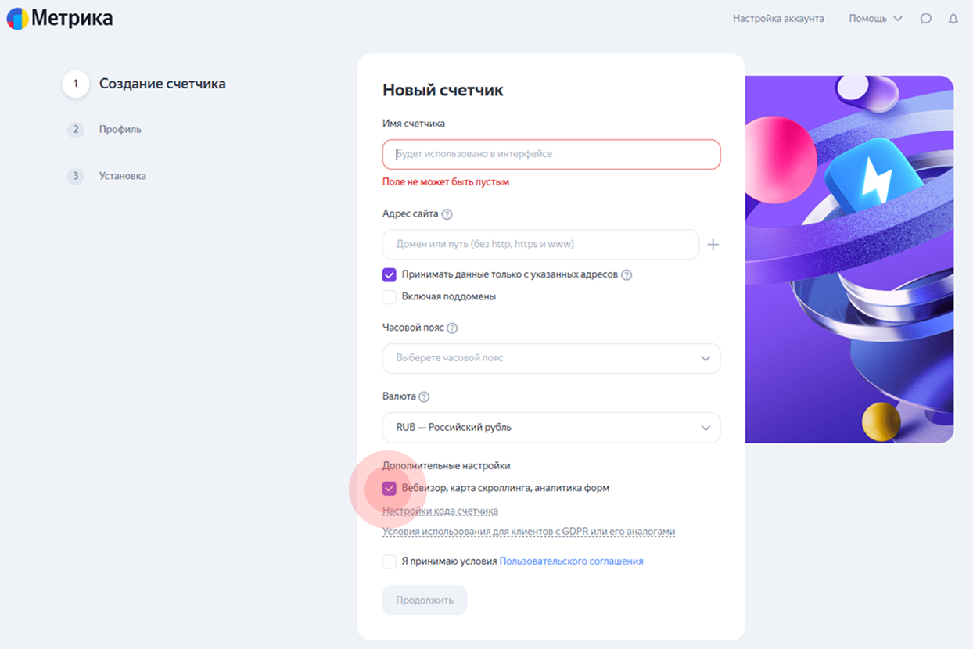This screenshot has width=973, height=649.
Task: Uncheck Принимать данные только с указанных адресов
Action: (x=390, y=275)
